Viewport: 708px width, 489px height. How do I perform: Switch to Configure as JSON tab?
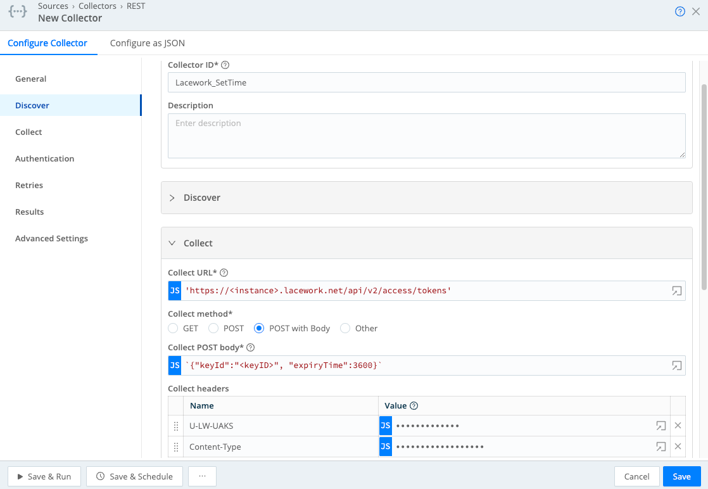click(147, 43)
